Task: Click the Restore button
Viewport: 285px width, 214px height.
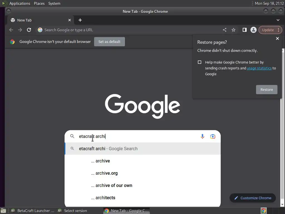Action: point(267,89)
